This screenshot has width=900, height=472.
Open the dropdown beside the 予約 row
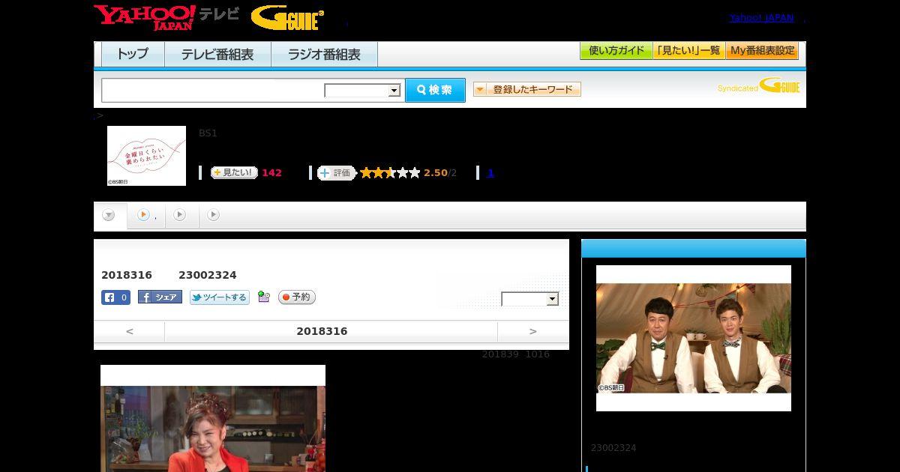click(530, 299)
